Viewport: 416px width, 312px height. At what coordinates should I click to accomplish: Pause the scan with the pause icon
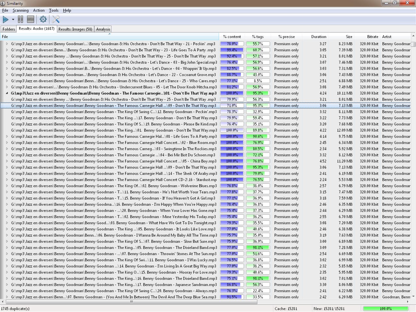point(20,19)
